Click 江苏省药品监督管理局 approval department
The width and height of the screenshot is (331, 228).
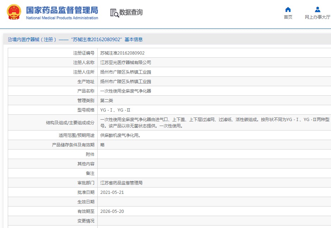(x=121, y=183)
